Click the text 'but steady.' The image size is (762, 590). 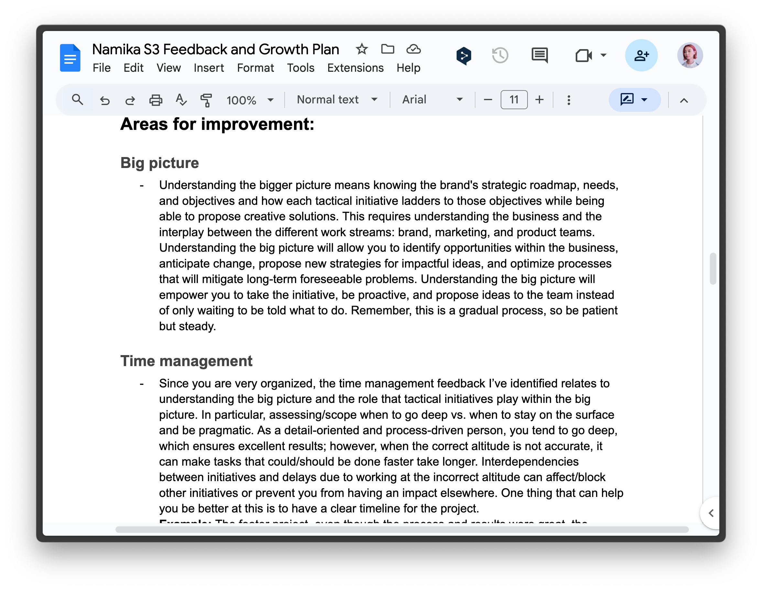pyautogui.click(x=187, y=326)
